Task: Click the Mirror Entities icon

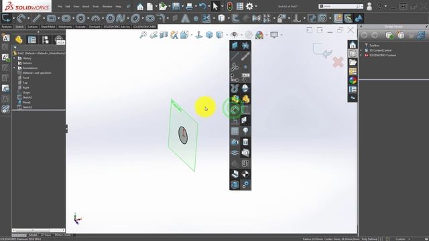Action: [256, 18]
